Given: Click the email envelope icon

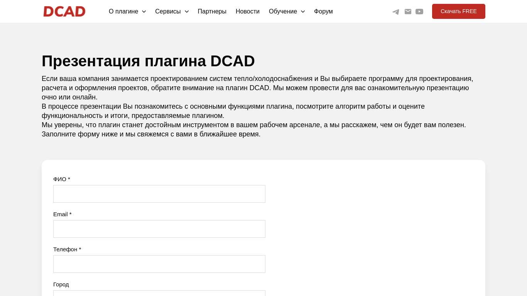Looking at the screenshot, I should point(408,12).
